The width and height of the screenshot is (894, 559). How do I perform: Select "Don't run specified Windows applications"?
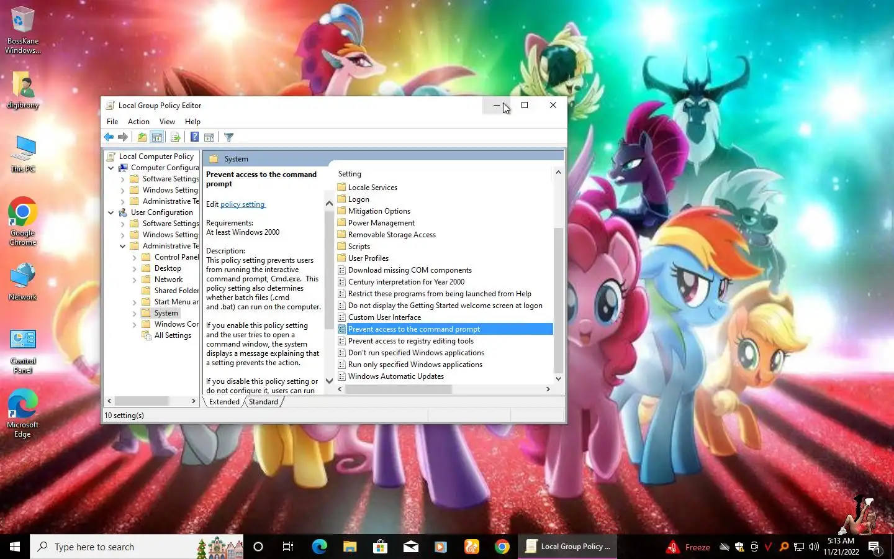tap(416, 353)
